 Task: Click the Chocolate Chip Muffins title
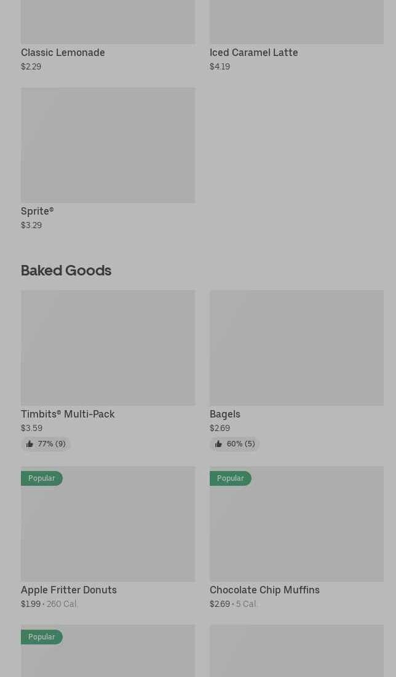tap(264, 590)
